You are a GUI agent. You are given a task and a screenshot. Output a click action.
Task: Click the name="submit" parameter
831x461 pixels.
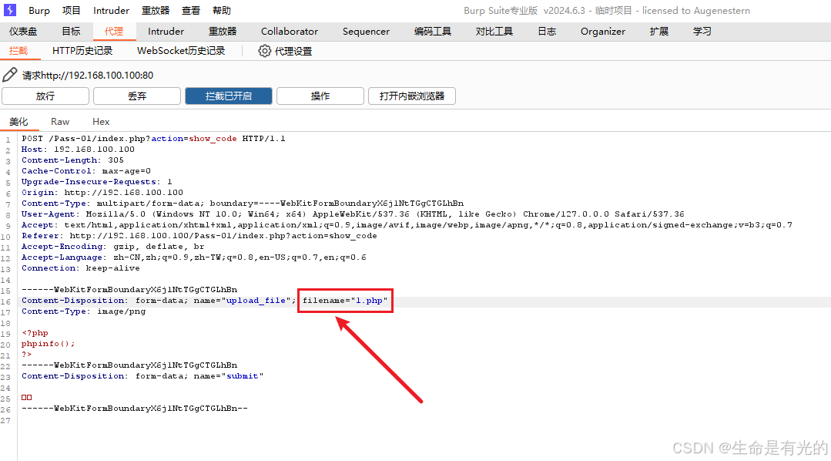tap(229, 376)
